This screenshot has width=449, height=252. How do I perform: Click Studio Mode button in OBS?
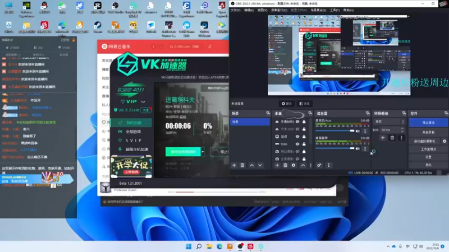pyautogui.click(x=428, y=149)
